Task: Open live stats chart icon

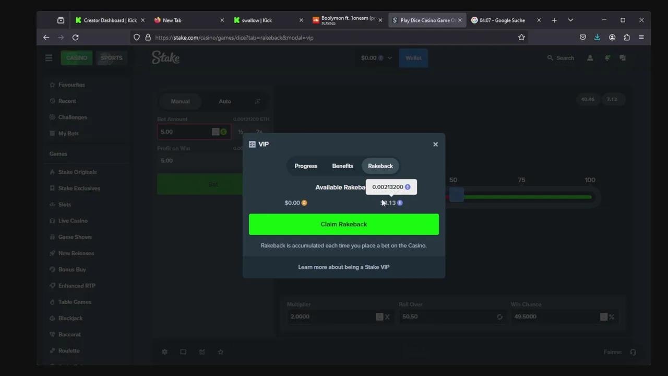Action: 202,352
